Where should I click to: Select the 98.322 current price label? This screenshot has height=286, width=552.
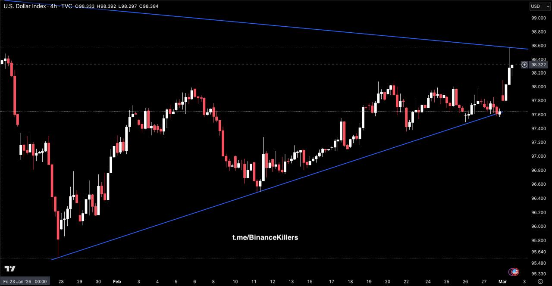539,65
